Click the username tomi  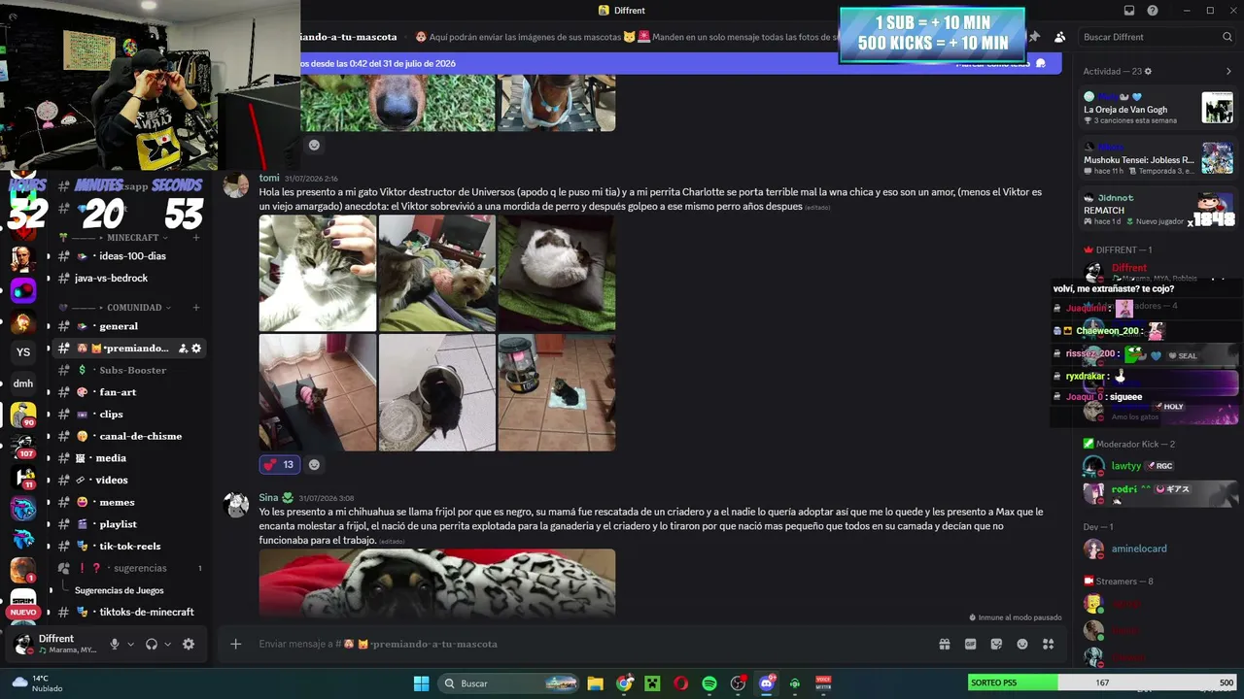(x=269, y=178)
